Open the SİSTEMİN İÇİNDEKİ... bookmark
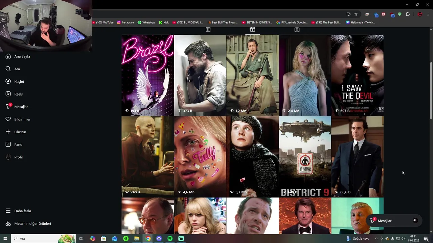 coord(257,23)
